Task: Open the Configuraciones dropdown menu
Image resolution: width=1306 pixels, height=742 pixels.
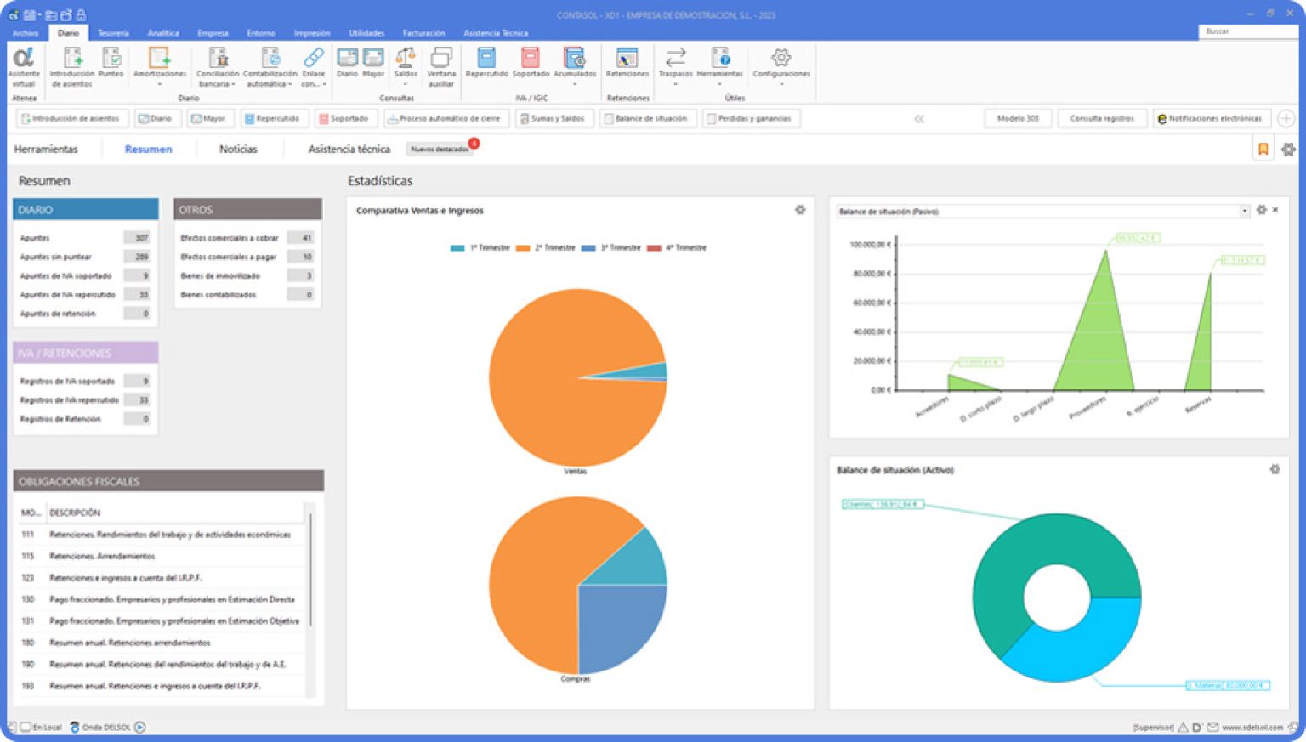Action: [x=781, y=84]
